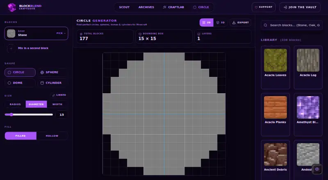Choose the Amethyst block from library

click(x=308, y=115)
